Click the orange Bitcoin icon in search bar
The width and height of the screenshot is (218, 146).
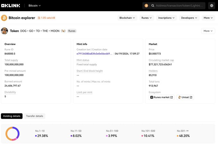coord(146,5)
